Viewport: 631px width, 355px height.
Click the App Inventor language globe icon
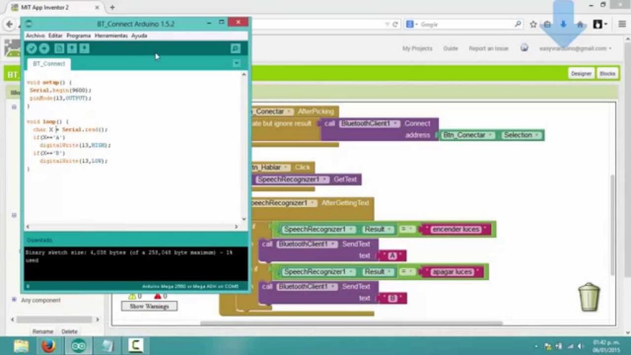pyautogui.click(x=524, y=48)
